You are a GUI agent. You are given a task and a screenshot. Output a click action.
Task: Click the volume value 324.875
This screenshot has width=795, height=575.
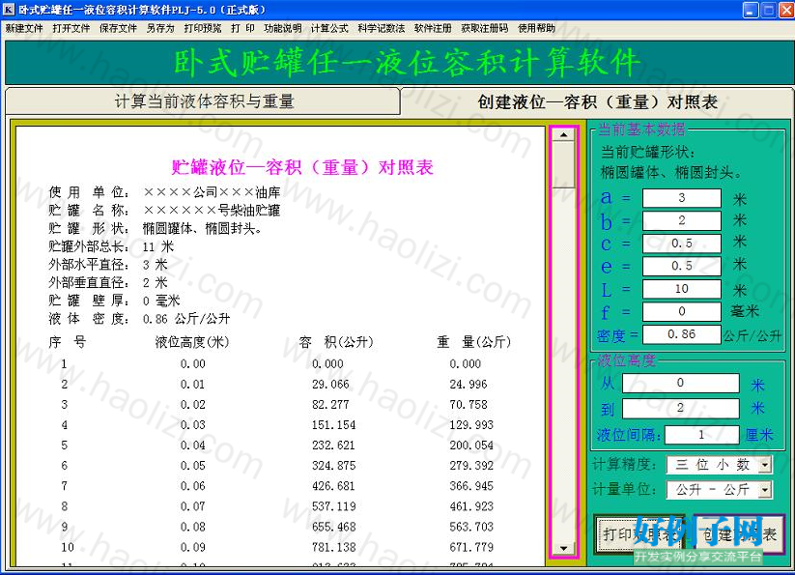(x=333, y=466)
